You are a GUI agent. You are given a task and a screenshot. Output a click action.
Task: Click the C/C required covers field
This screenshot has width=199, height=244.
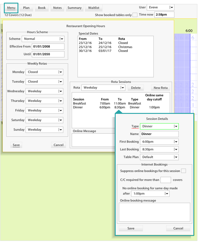166,180
